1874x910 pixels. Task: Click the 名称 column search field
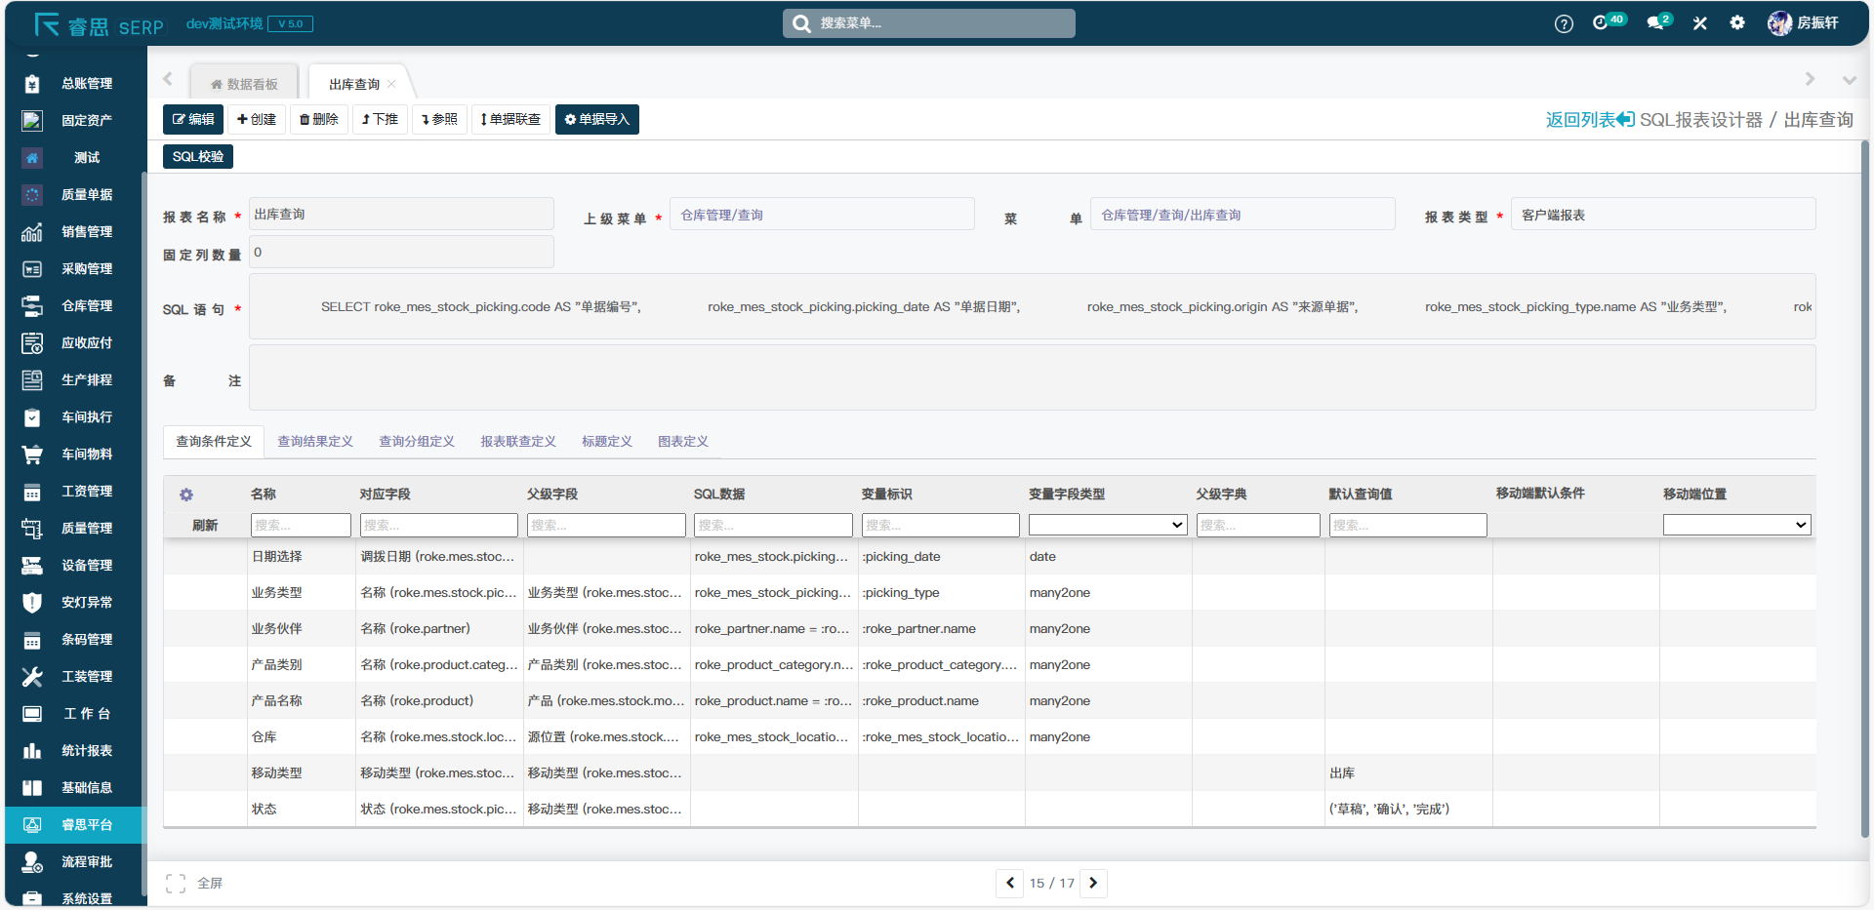(x=301, y=525)
